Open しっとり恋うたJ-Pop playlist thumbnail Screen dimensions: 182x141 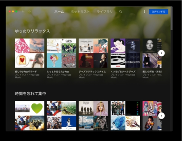[x=62, y=53]
